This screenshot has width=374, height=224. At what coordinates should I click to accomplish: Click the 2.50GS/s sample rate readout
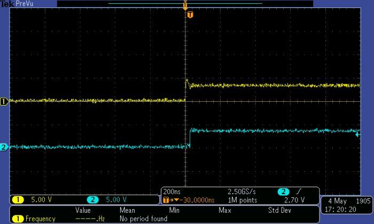(x=241, y=191)
